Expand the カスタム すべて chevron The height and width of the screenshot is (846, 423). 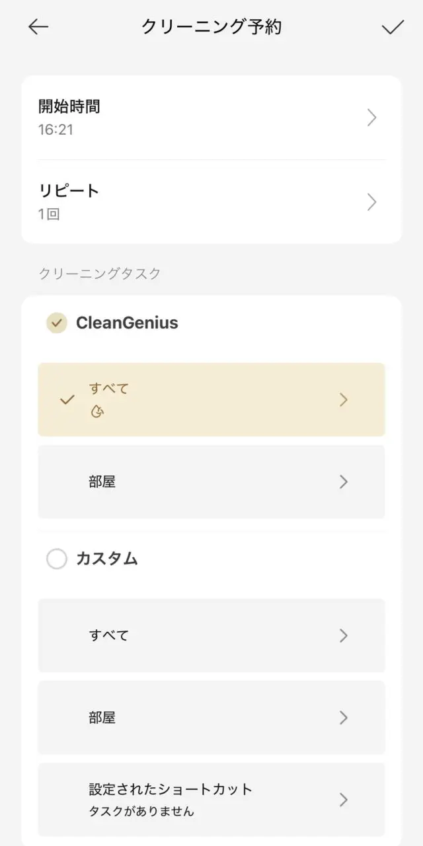[x=343, y=636]
